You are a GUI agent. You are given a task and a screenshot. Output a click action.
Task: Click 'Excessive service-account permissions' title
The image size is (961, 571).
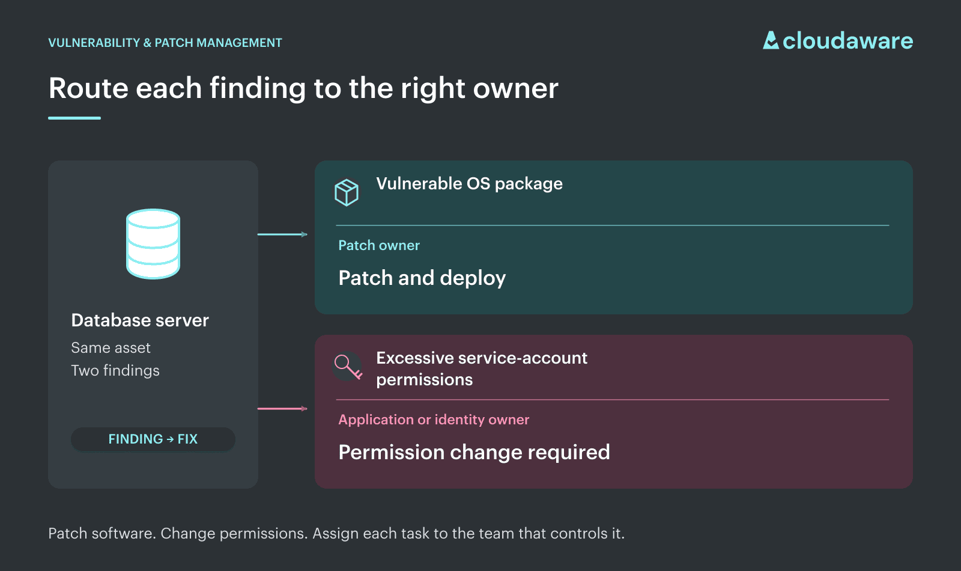click(482, 369)
